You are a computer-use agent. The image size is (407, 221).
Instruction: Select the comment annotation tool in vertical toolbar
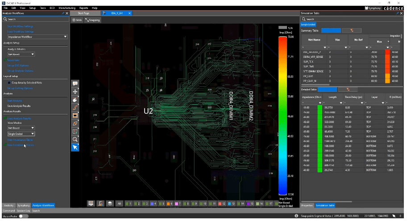(75, 83)
